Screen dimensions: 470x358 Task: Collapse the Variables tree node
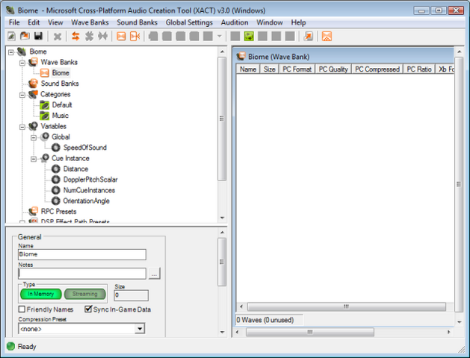[22, 127]
